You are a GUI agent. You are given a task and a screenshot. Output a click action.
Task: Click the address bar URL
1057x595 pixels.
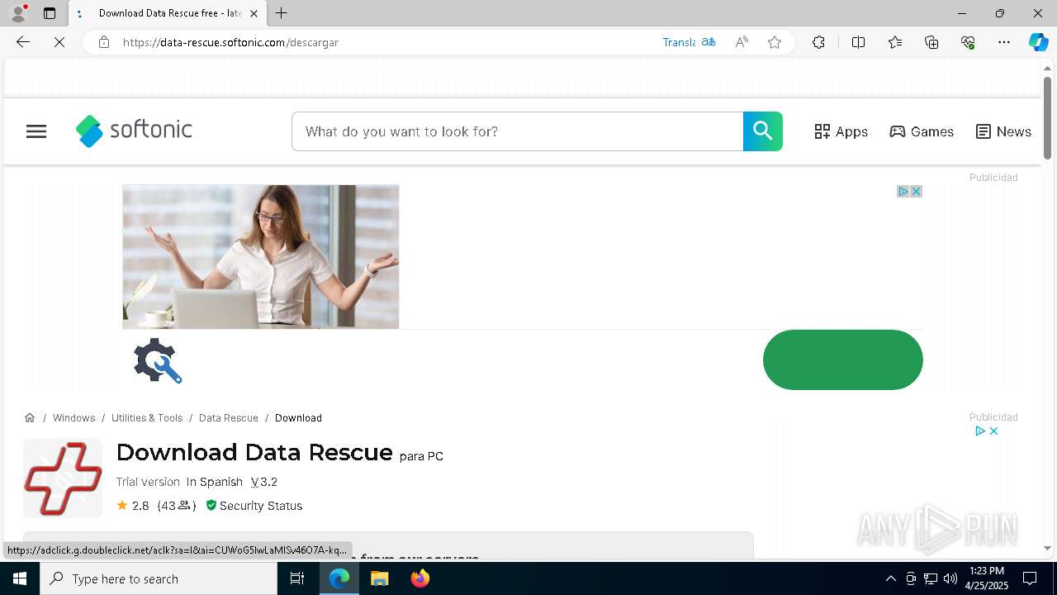230,42
